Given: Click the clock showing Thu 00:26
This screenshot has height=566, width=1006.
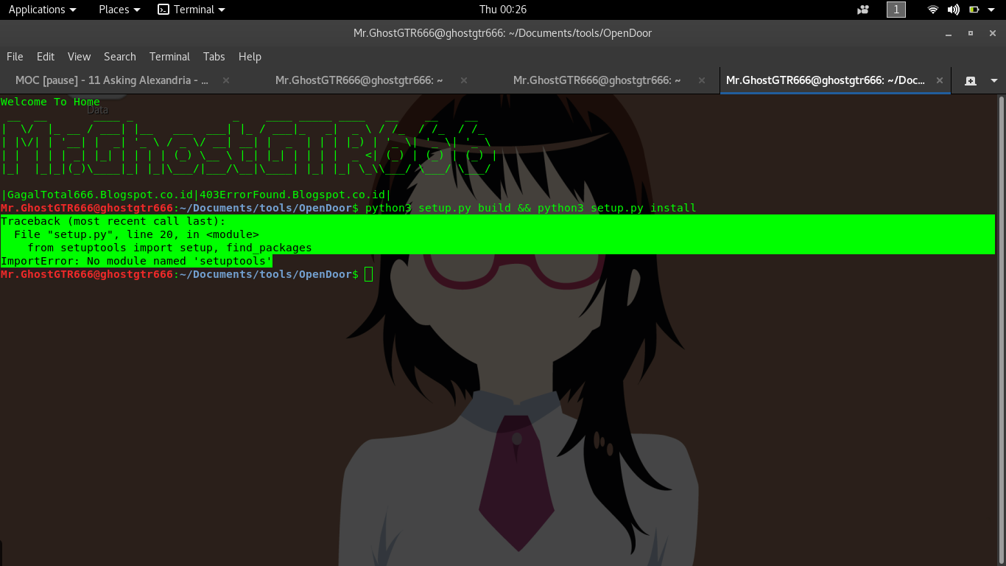Looking at the screenshot, I should pos(503,10).
